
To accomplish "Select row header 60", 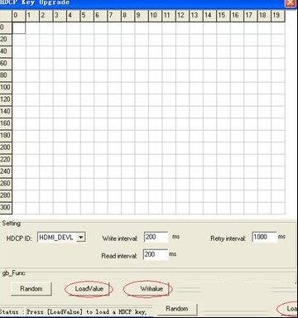I will pyautogui.click(x=6, y=64).
